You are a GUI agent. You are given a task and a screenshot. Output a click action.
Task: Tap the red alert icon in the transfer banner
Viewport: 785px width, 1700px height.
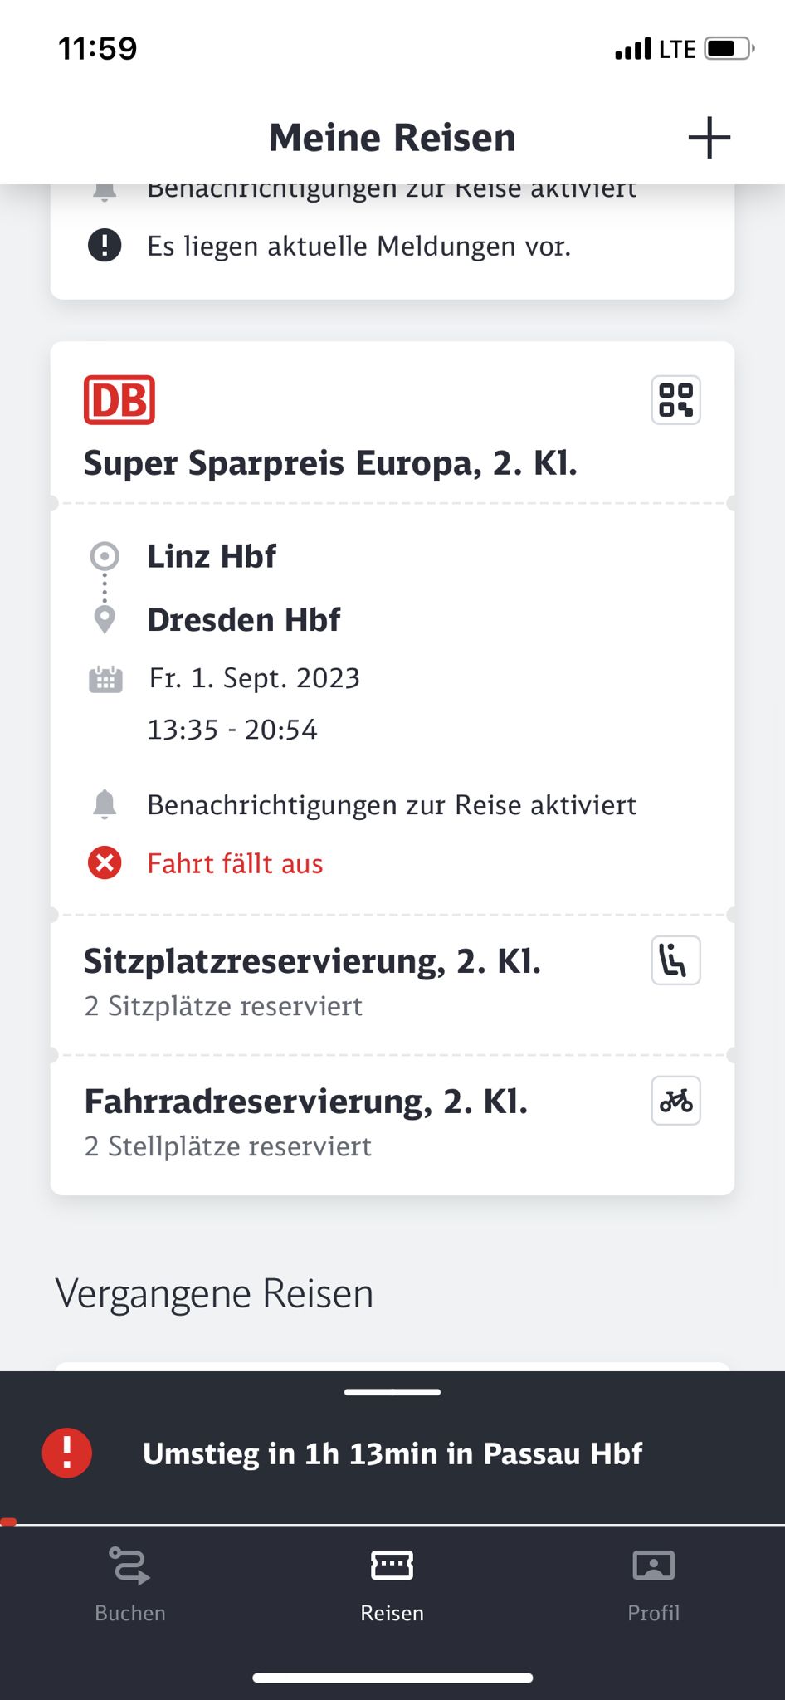(x=67, y=1453)
